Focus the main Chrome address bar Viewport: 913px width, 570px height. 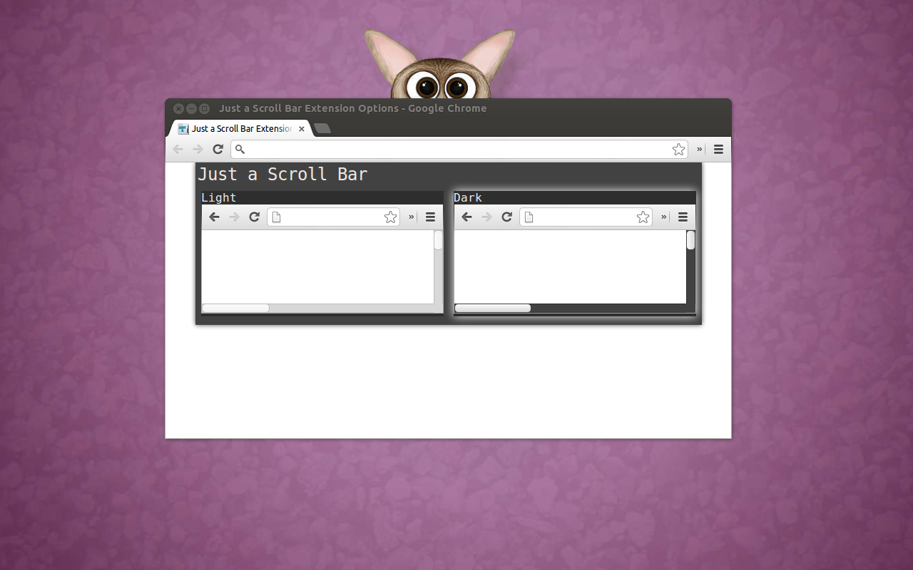pos(459,150)
